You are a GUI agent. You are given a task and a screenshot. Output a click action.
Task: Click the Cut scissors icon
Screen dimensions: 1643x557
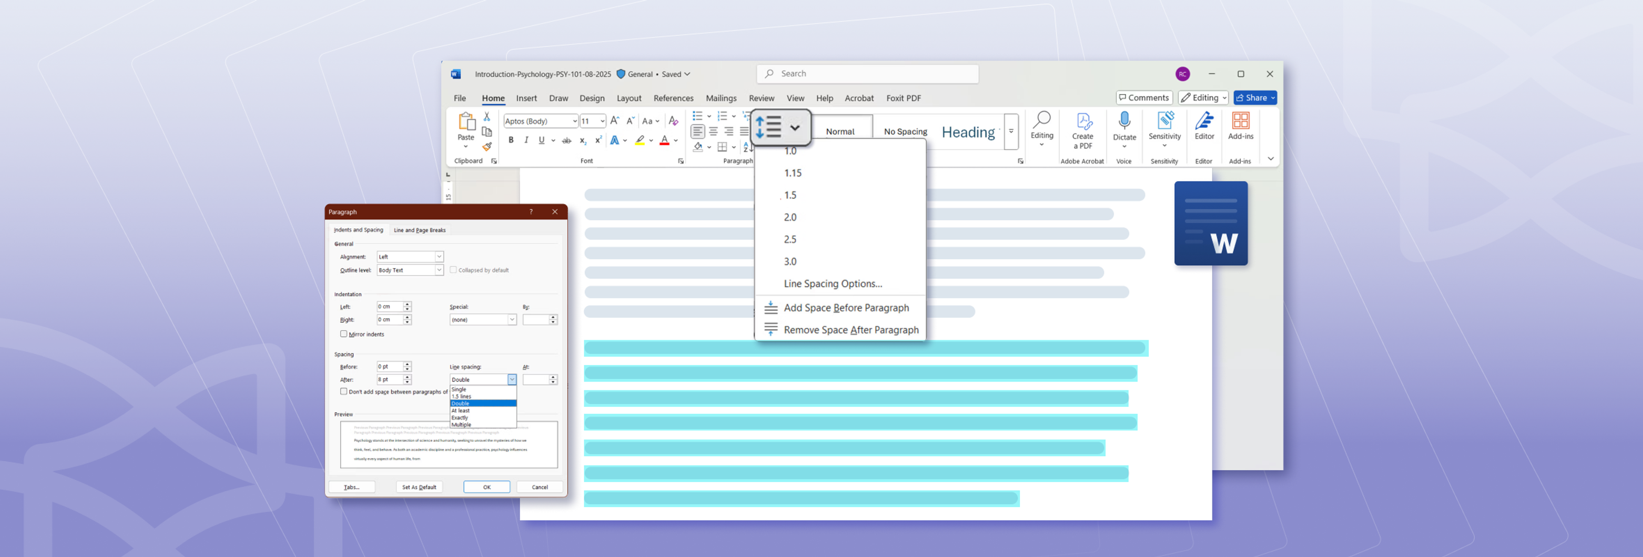[486, 117]
